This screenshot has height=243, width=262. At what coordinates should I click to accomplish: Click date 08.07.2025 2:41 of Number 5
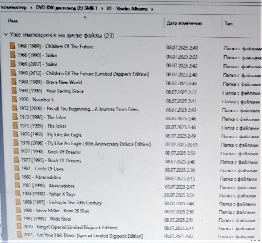coord(181,101)
